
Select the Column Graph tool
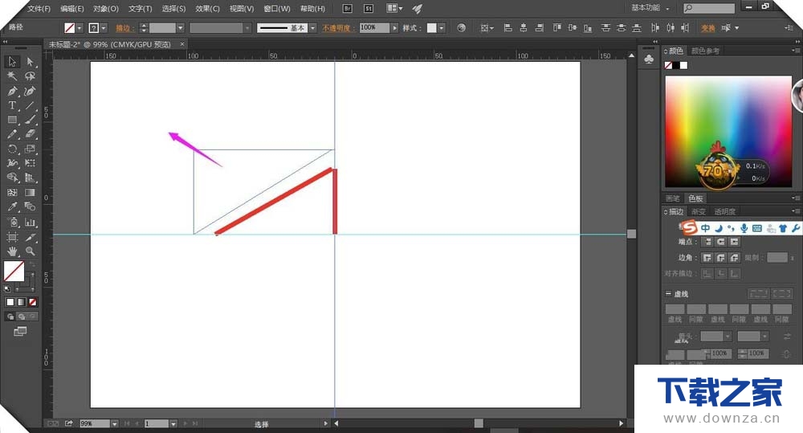30,222
